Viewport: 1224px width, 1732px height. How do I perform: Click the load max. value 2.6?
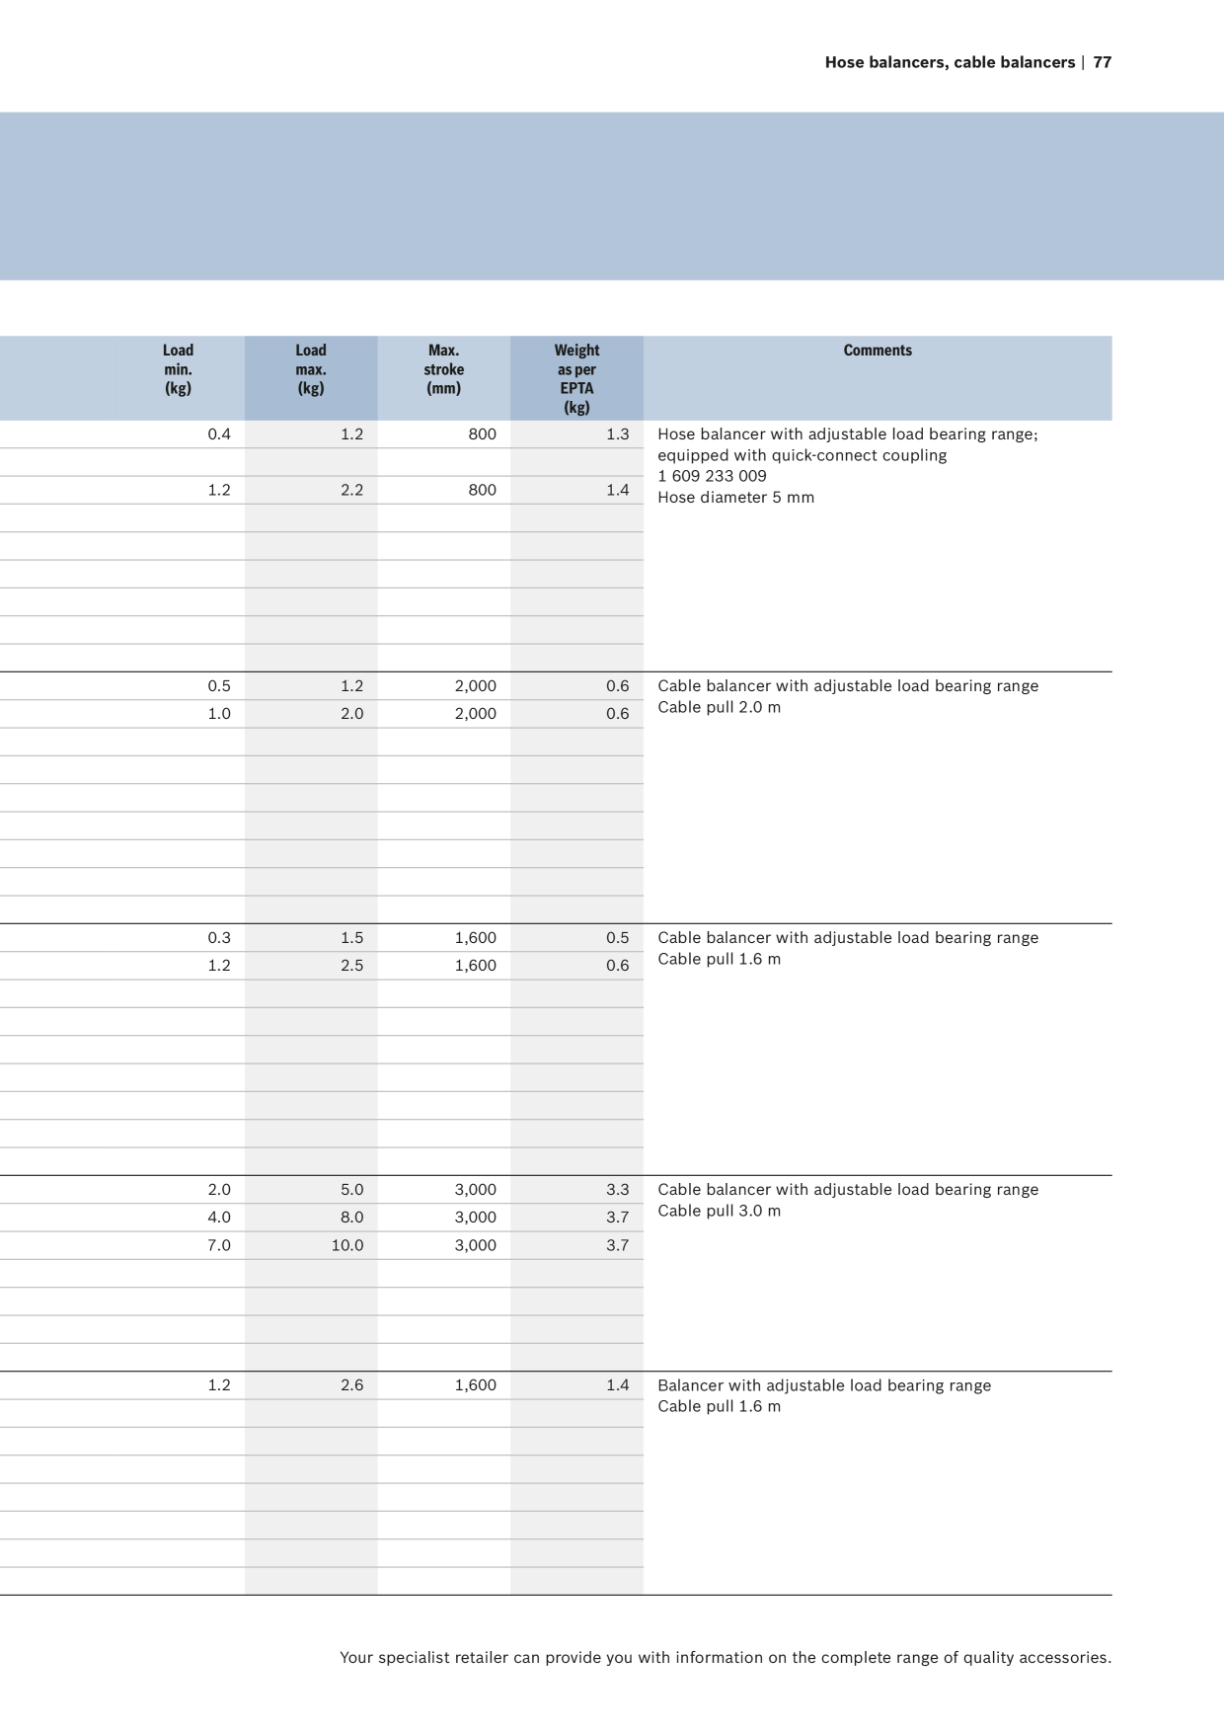point(352,1385)
